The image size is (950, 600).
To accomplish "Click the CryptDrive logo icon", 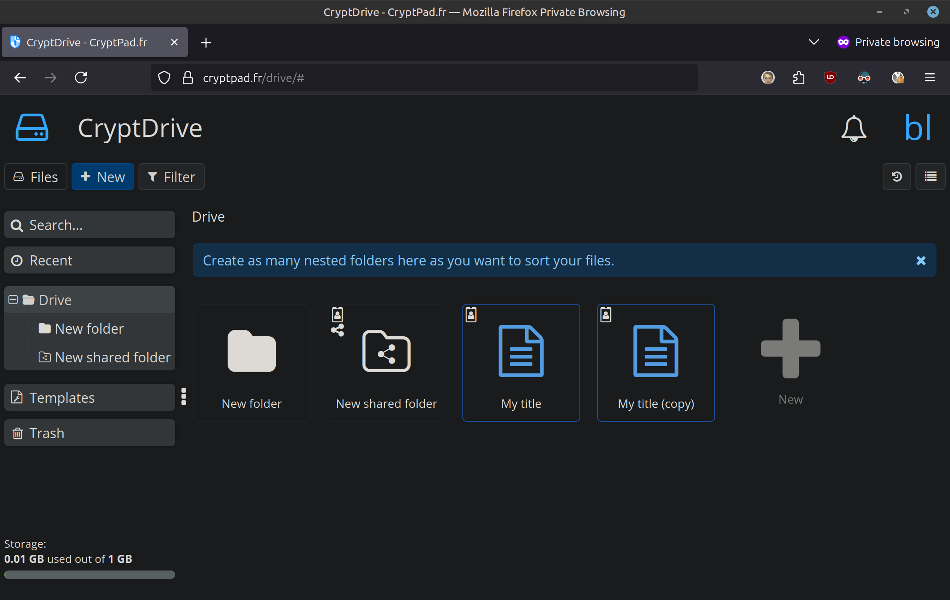I will click(32, 127).
